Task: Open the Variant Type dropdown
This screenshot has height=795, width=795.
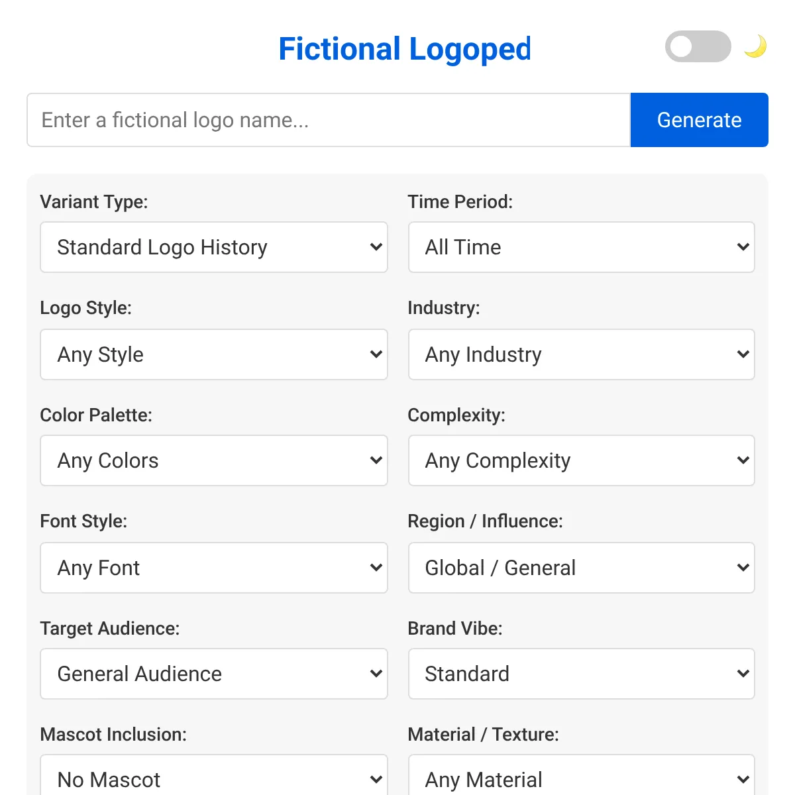Action: coord(214,247)
